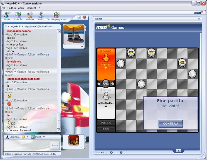Start the Webcam from toolbar
The height and width of the screenshot is (160, 207).
(30, 16)
